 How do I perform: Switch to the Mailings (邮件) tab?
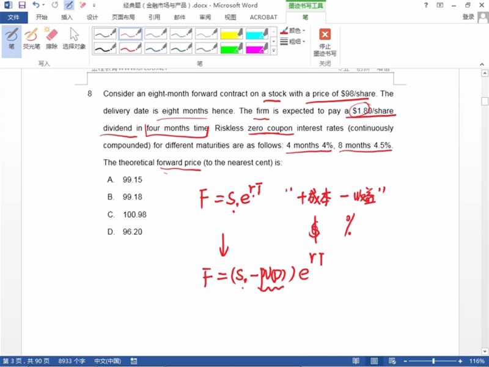point(180,17)
